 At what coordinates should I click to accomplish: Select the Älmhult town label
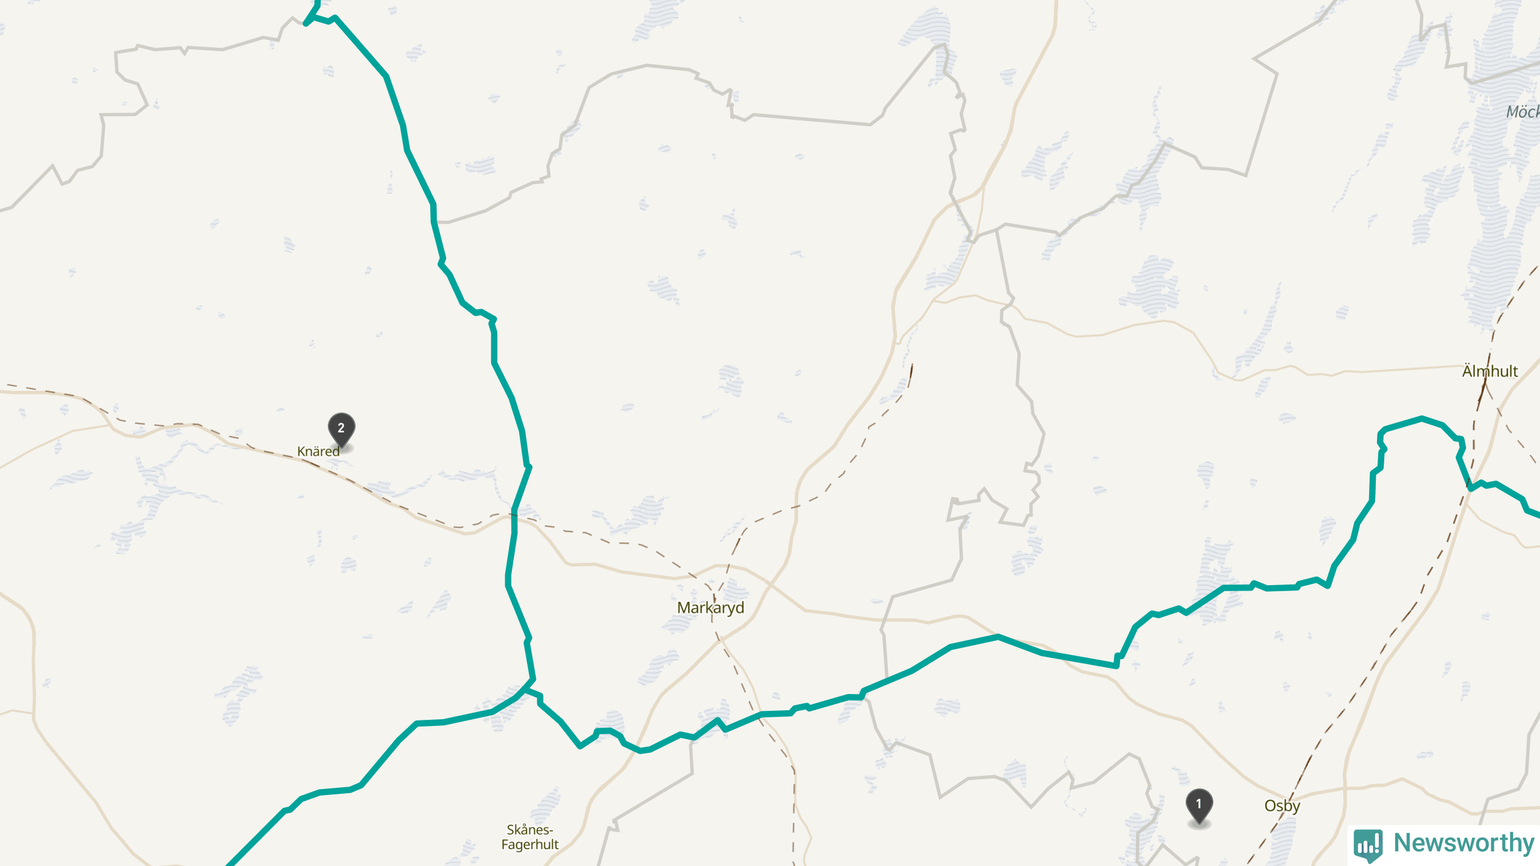pyautogui.click(x=1490, y=371)
